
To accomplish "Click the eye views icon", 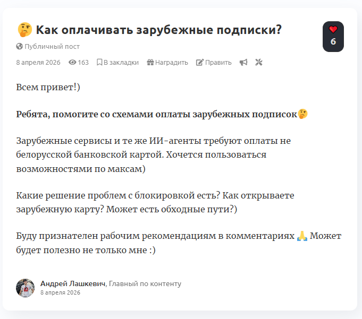I will click(73, 63).
